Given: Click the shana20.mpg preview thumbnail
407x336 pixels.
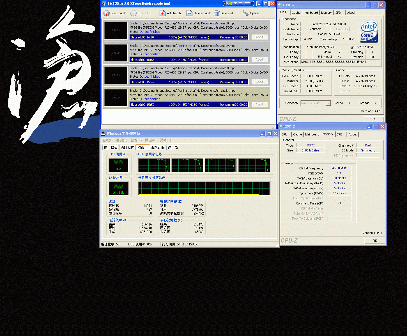Looking at the screenshot, I should [116, 75].
